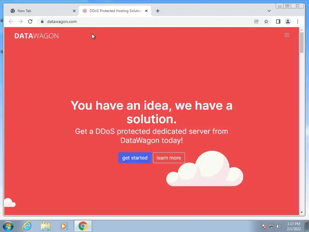The image size is (309, 232).
Task: Click the Show desktop button
Action: point(307,226)
